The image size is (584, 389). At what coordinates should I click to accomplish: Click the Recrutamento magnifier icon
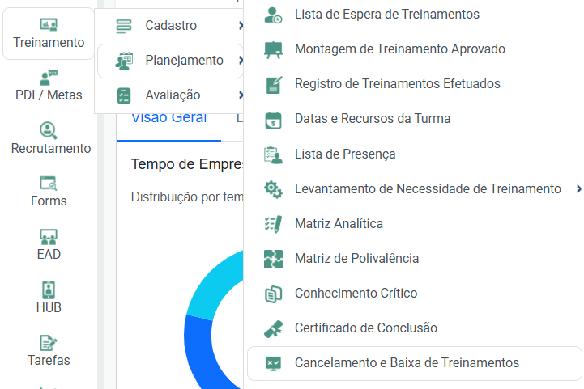coord(49,130)
